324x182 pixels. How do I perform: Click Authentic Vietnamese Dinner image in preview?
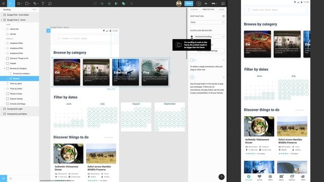[x=259, y=126]
